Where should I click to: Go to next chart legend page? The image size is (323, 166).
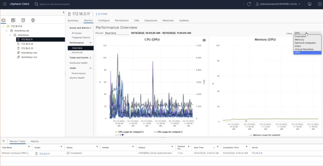[x=123, y=135]
